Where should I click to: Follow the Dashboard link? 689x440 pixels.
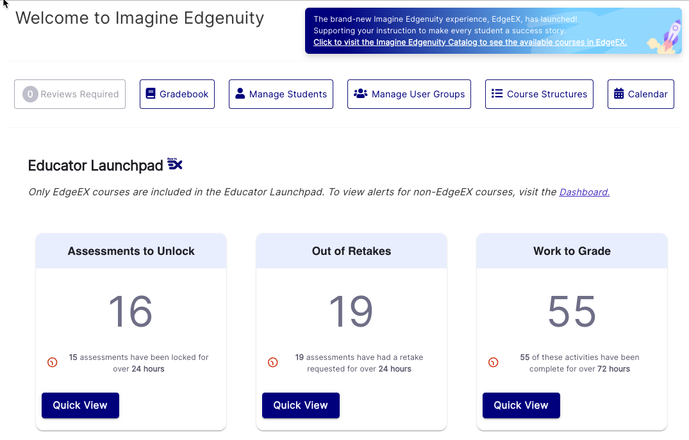(584, 192)
